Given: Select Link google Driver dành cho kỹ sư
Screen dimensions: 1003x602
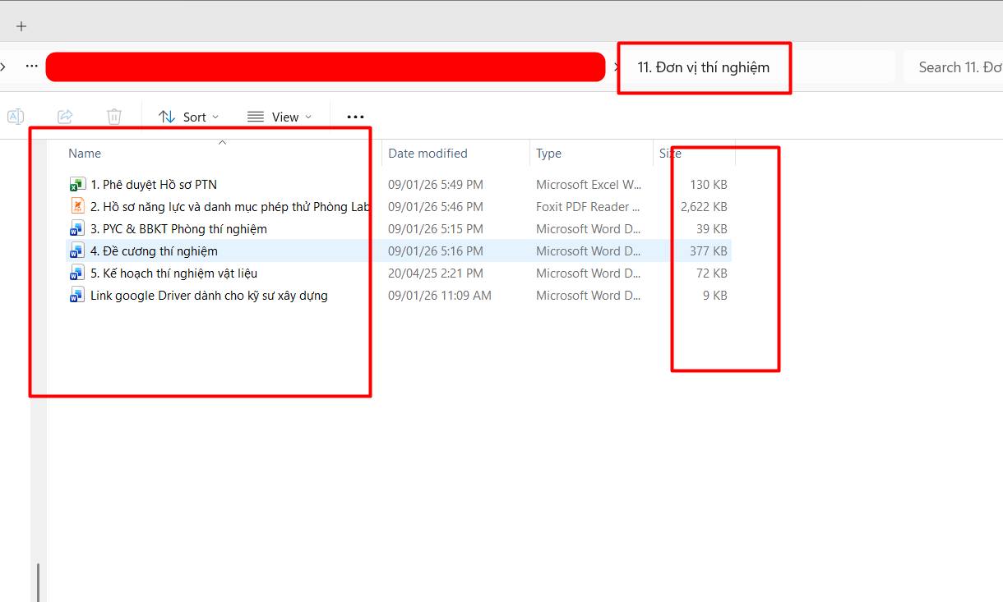Looking at the screenshot, I should (209, 296).
